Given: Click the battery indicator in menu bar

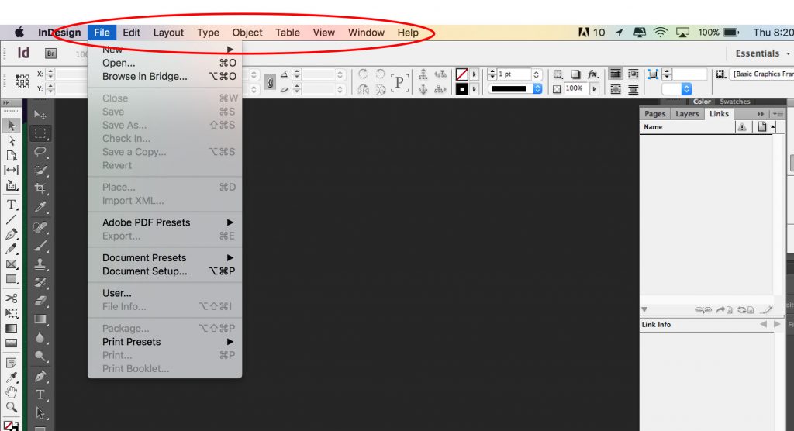Looking at the screenshot, I should click(x=730, y=33).
